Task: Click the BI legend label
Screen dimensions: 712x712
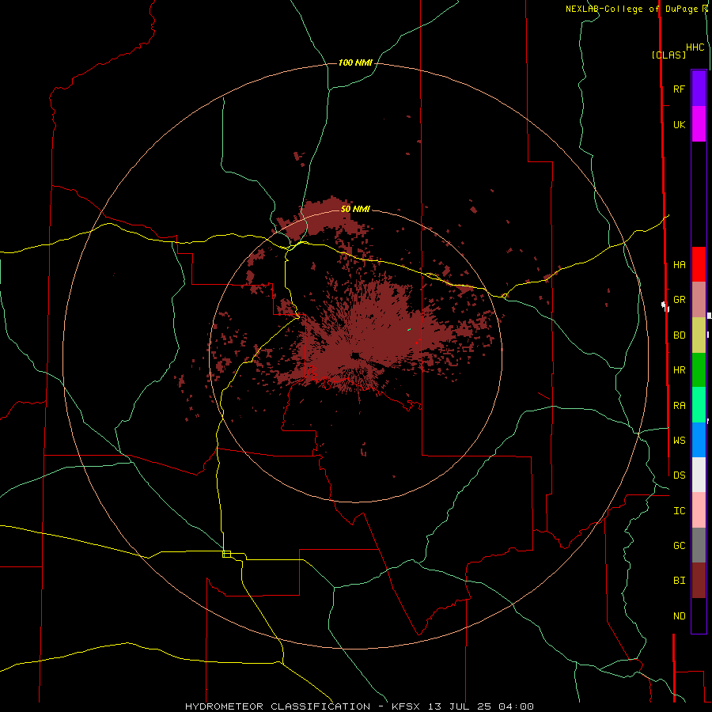Action: pos(679,581)
